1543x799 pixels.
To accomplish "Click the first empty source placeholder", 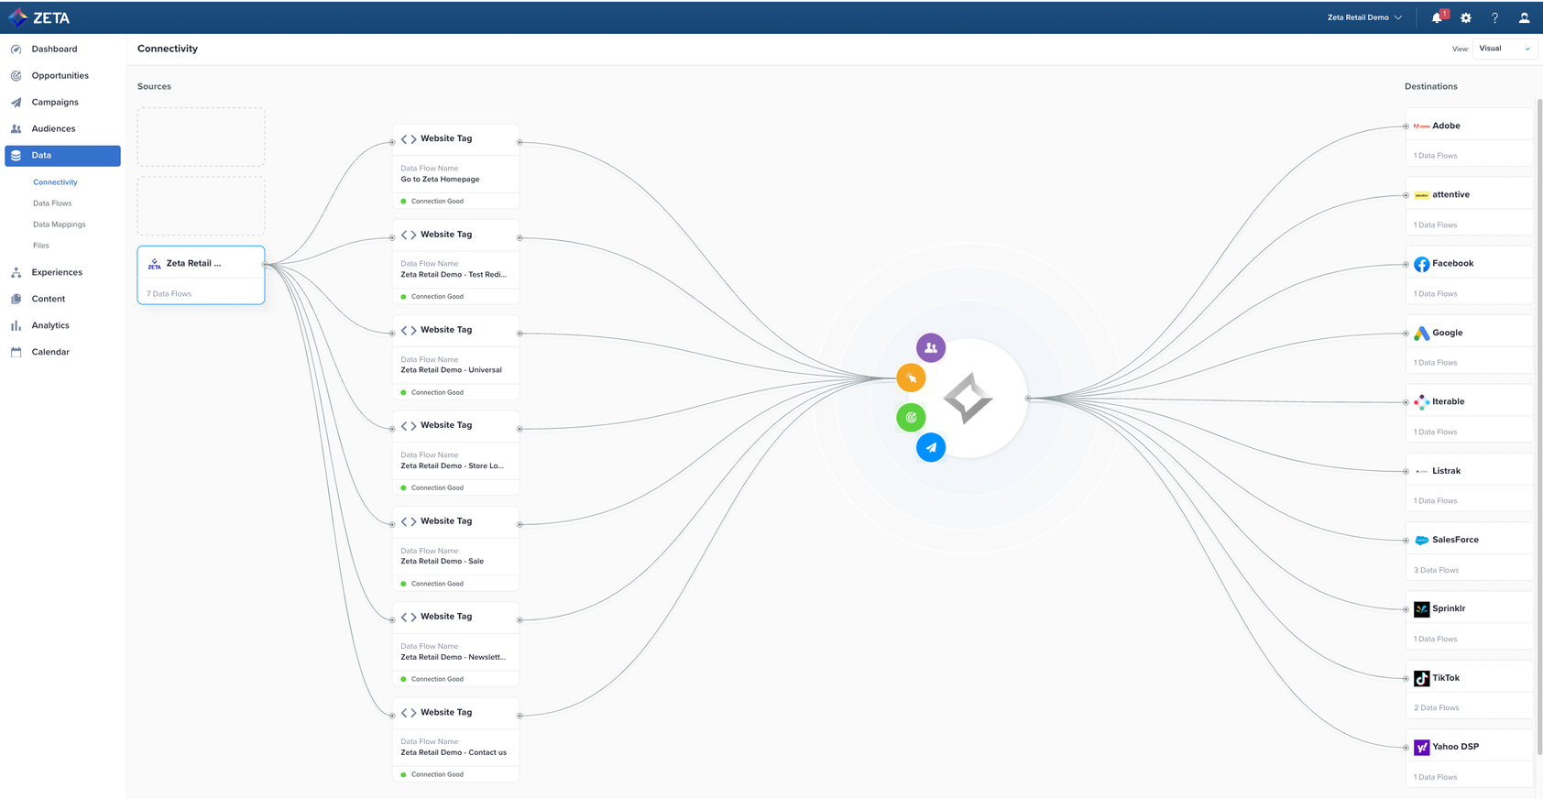I will click(201, 137).
